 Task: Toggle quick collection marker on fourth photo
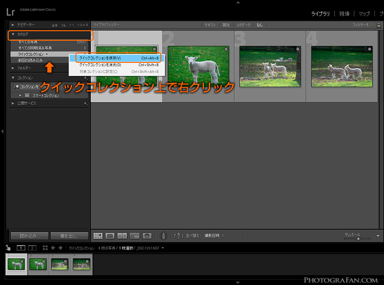[x=369, y=49]
